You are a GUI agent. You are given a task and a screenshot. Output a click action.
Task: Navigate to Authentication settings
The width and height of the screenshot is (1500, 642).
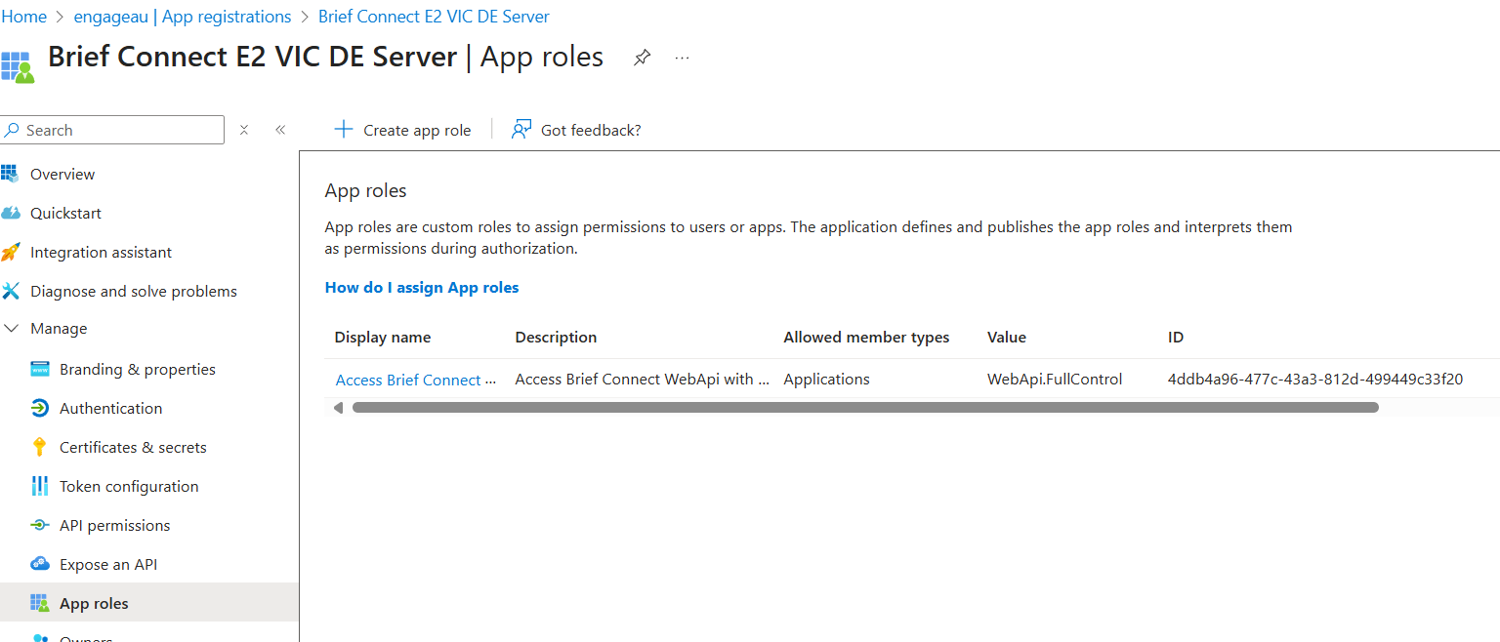[x=110, y=408]
